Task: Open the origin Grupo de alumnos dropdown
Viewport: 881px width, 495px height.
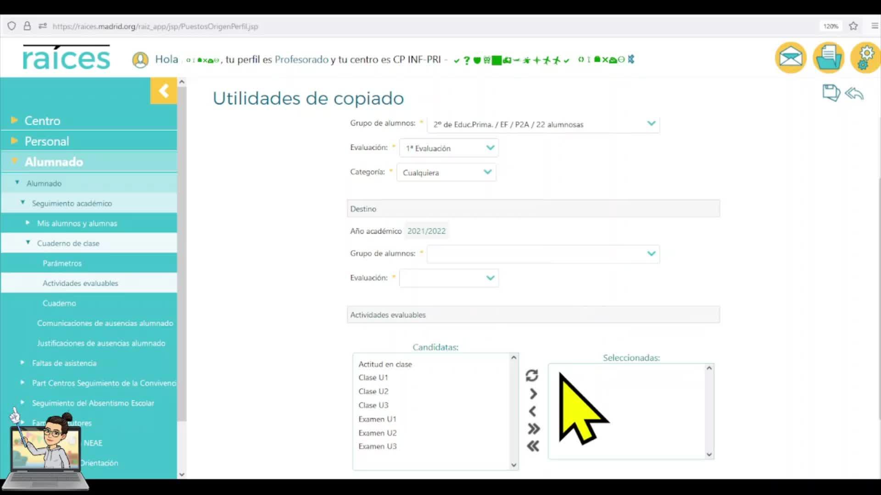Action: pos(543,124)
